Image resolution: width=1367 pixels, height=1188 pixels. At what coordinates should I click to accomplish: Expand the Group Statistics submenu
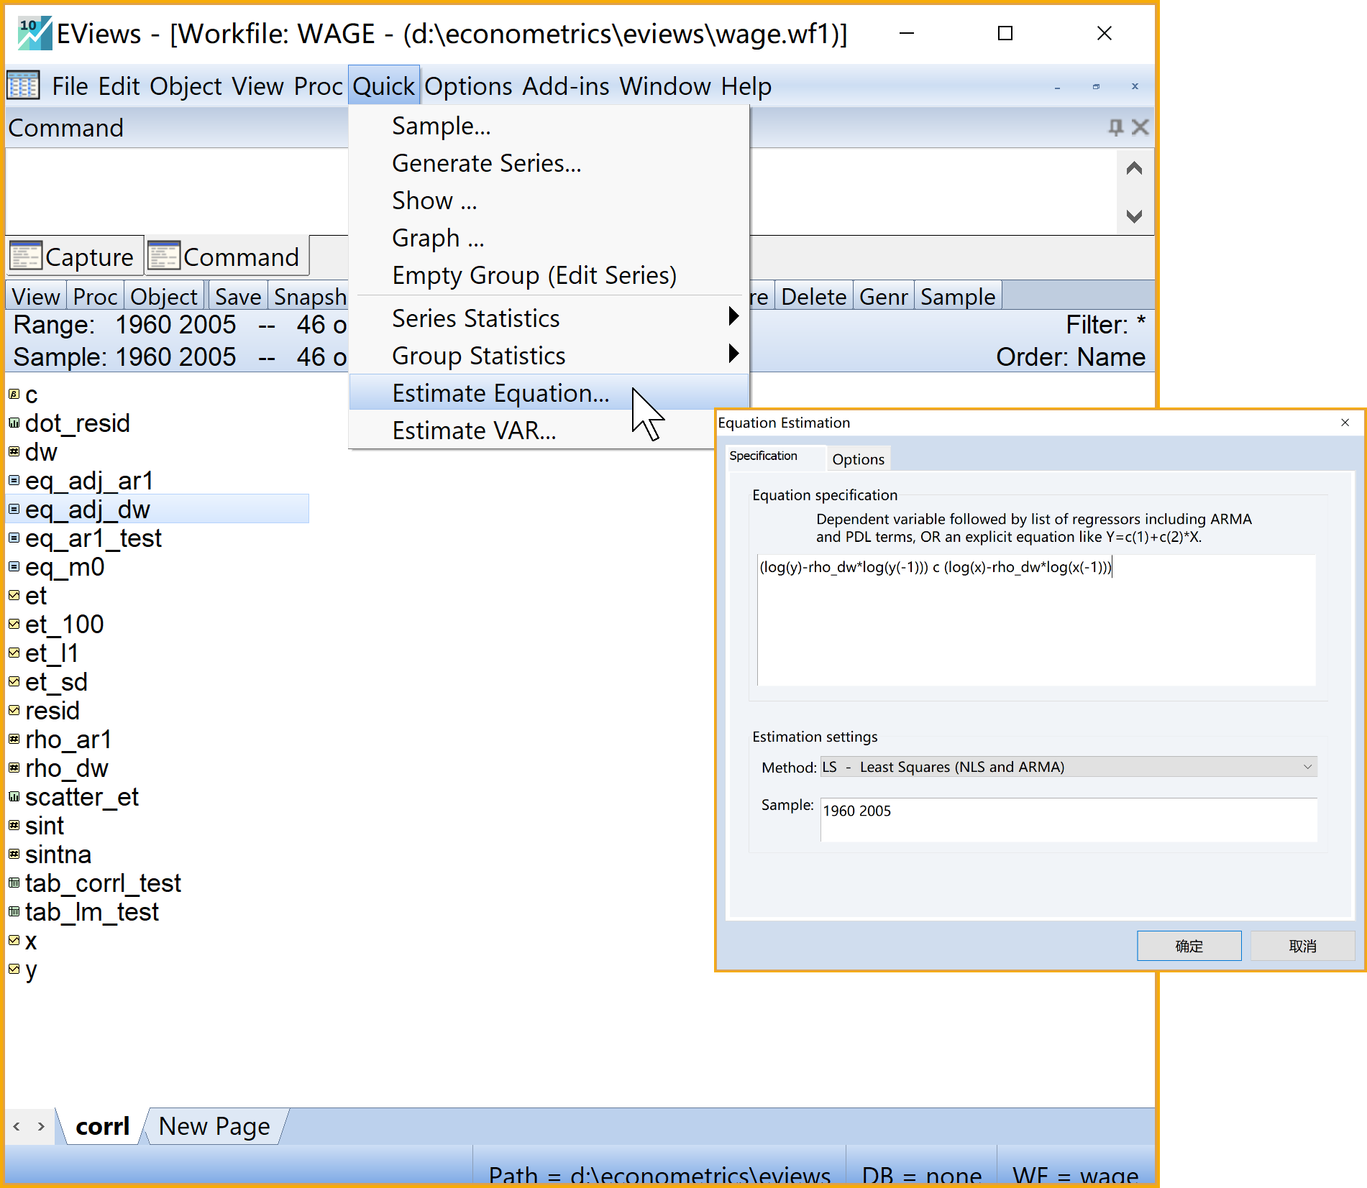tap(733, 354)
